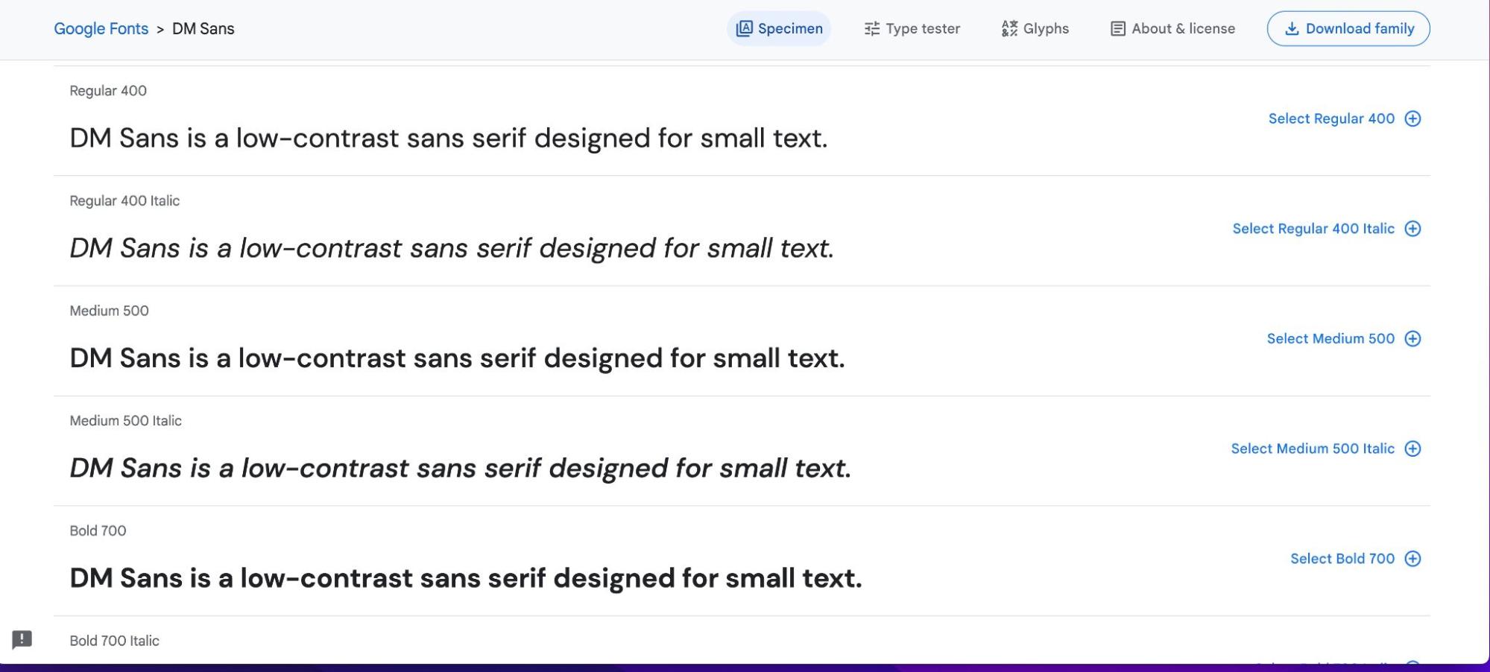The width and height of the screenshot is (1490, 672).
Task: Open the feedback icon in bottom left corner
Action: [x=22, y=640]
